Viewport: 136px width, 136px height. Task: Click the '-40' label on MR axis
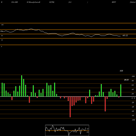pos(133,107)
